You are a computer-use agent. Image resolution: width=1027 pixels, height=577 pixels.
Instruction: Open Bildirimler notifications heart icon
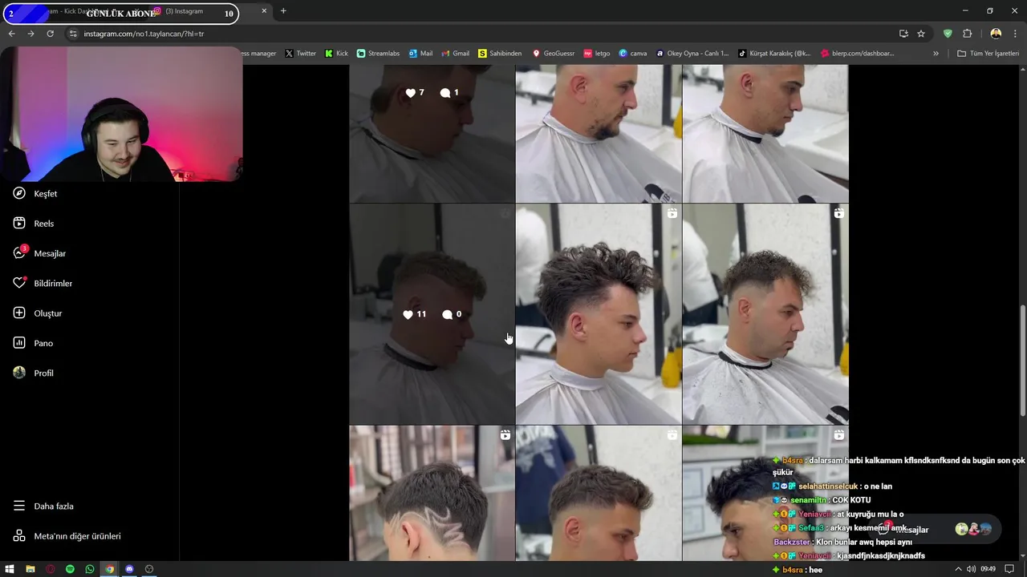pos(19,283)
